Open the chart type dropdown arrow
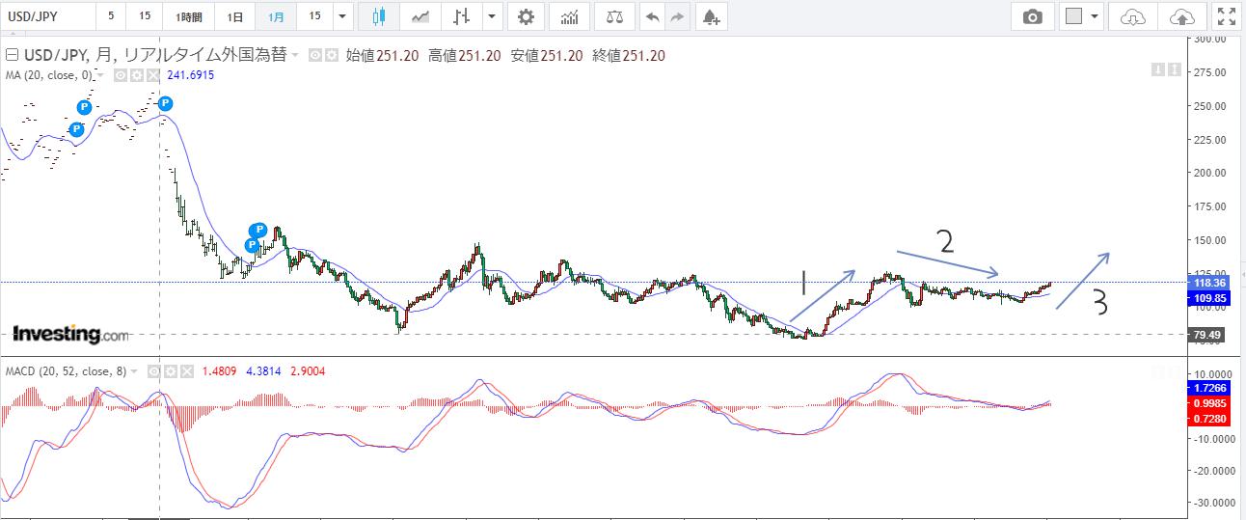The image size is (1246, 520). (493, 16)
